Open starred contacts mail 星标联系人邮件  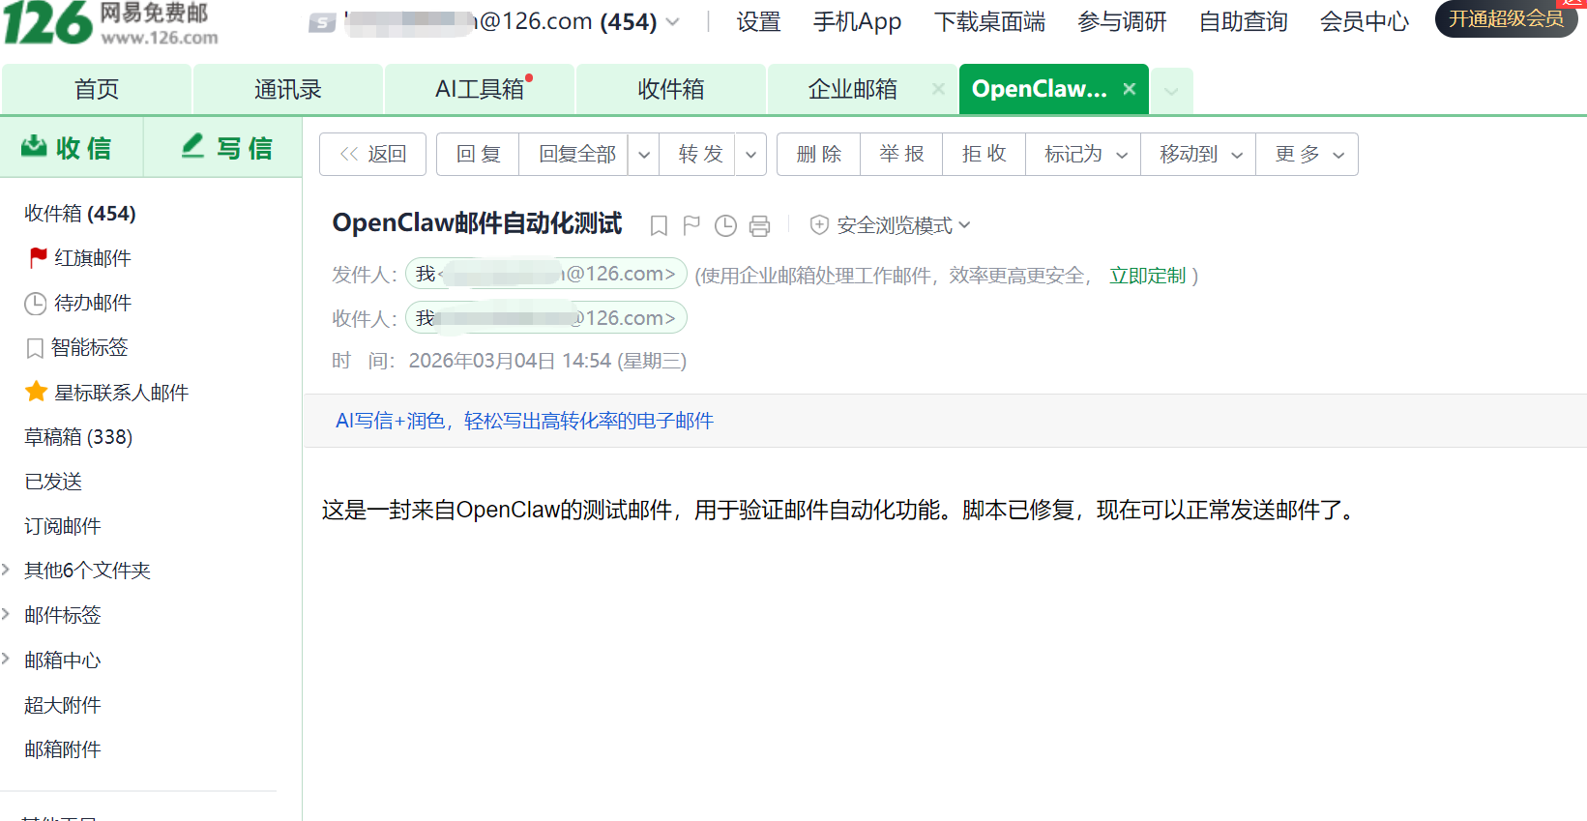107,393
